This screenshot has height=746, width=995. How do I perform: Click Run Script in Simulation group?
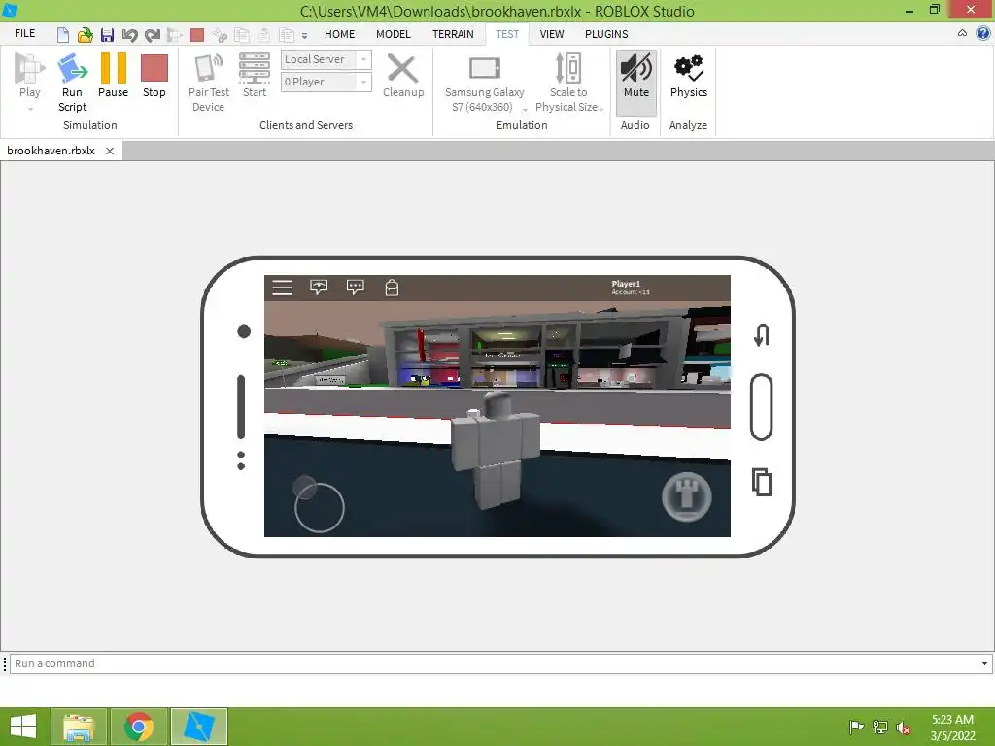click(x=72, y=83)
